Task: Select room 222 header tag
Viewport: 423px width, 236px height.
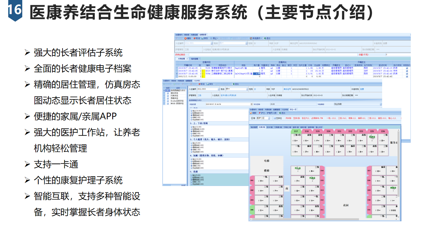Action: [x=350, y=131]
